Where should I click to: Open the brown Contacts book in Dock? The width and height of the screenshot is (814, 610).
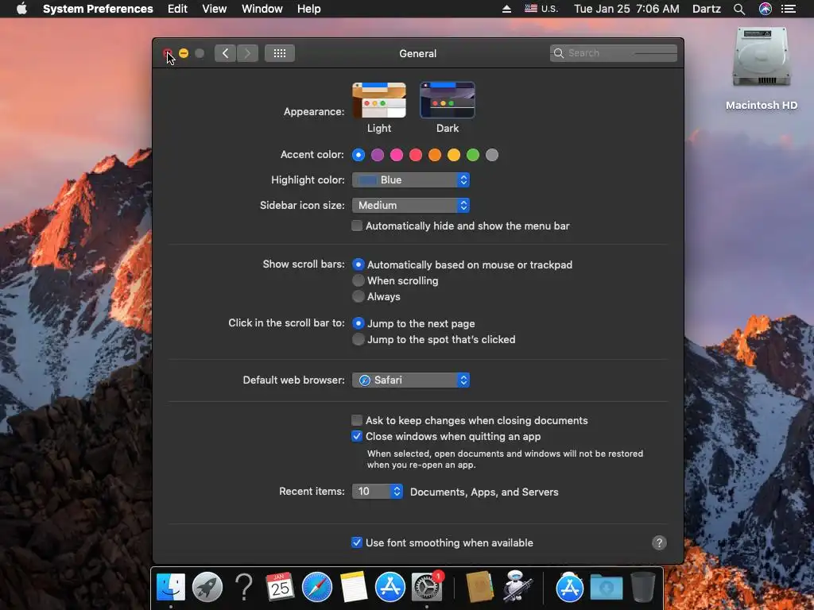(x=479, y=587)
